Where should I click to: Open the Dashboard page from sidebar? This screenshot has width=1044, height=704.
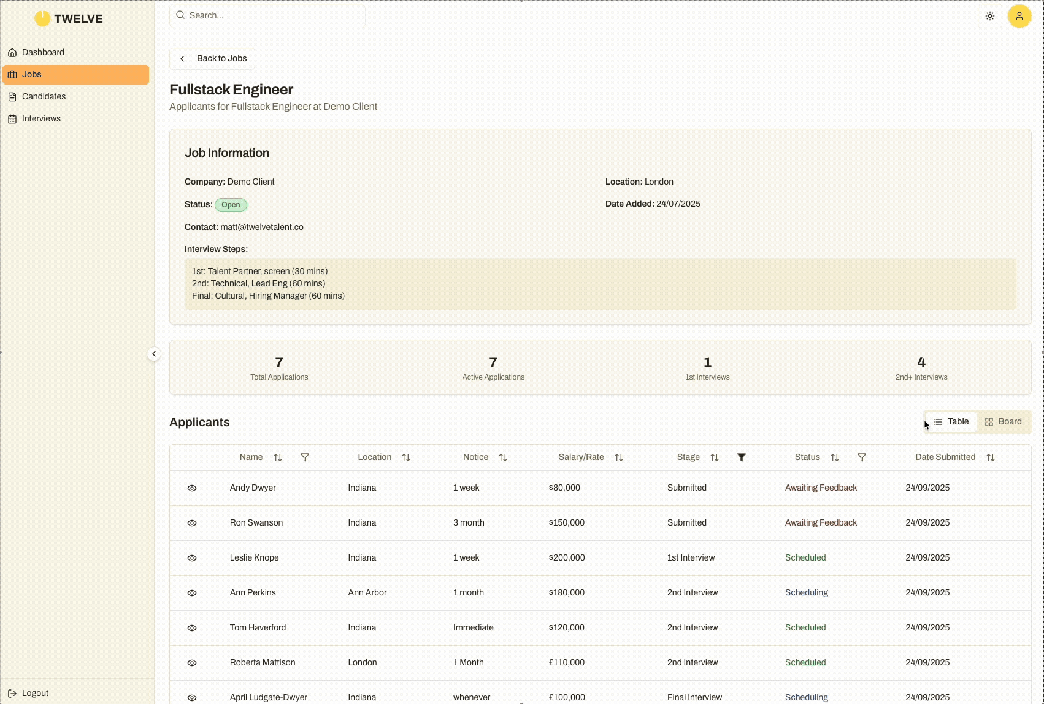[43, 52]
